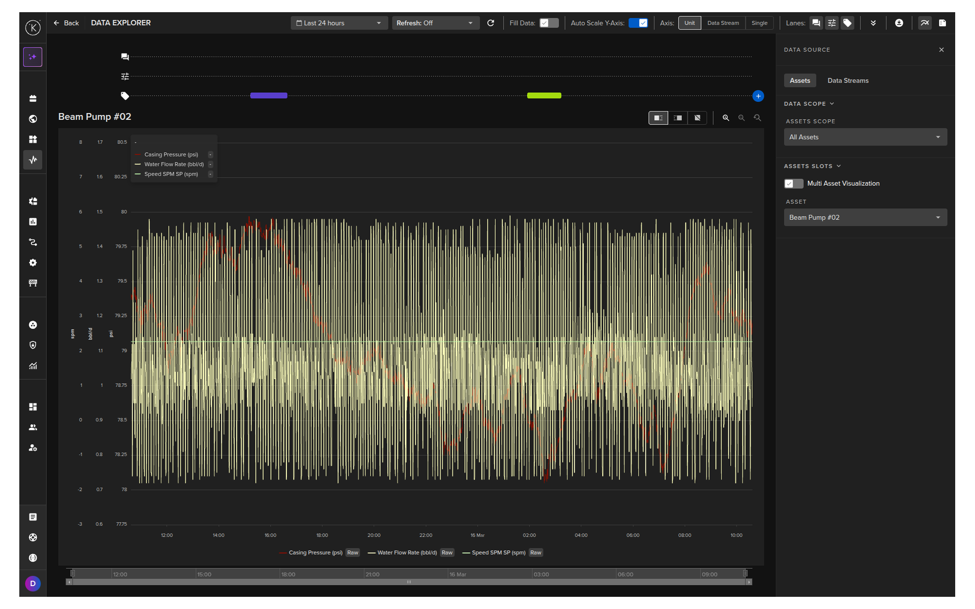Click the refresh icon in the top toolbar
This screenshot has height=609, width=975.
click(x=491, y=23)
